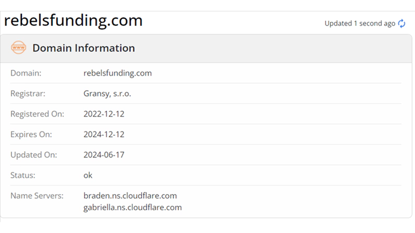This screenshot has height=233, width=415.
Task: Click the 'Domain:' field label
Action: click(x=25, y=73)
